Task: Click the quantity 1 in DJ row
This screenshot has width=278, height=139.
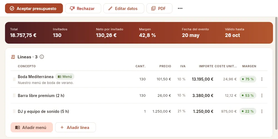Action: click(x=145, y=111)
